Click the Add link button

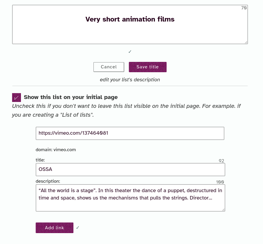click(54, 227)
